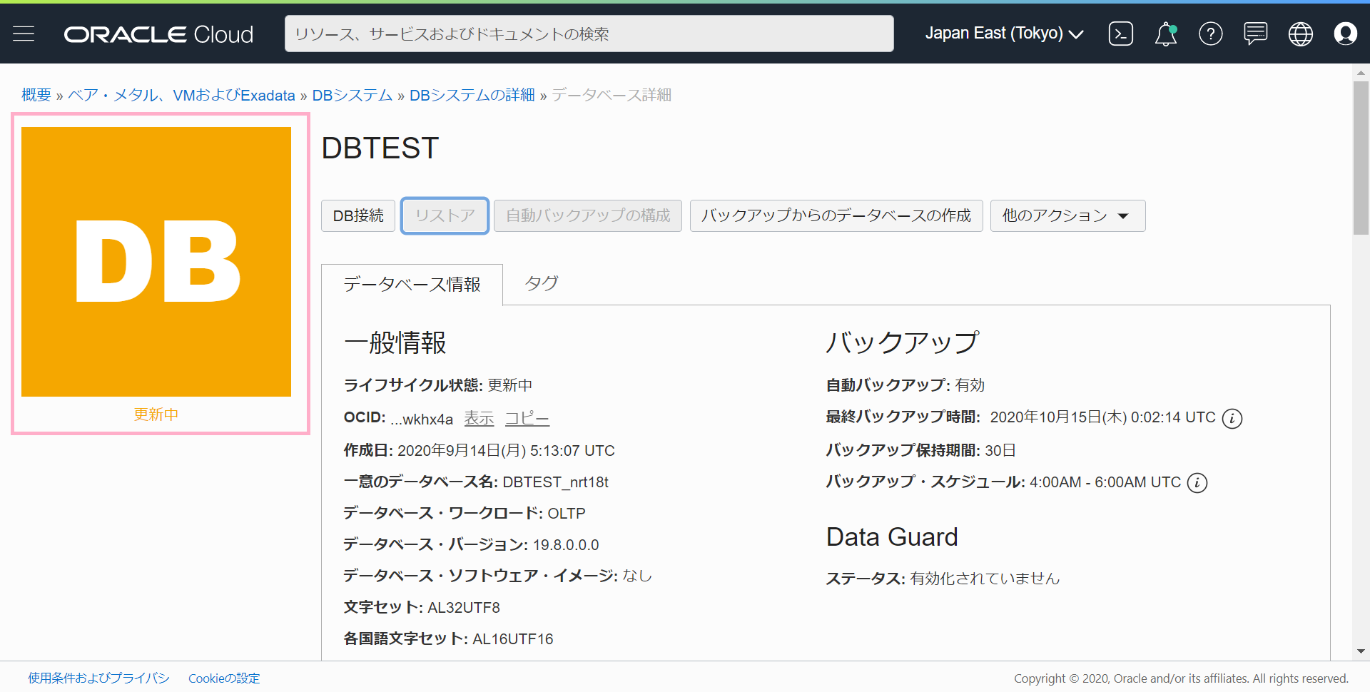Go to 概要 breadcrumb
Viewport: 1370px width, 692px height.
coord(36,95)
